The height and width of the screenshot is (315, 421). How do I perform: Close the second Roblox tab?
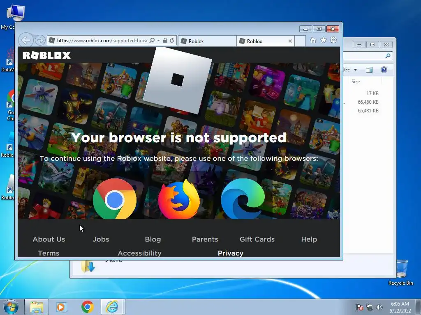pyautogui.click(x=290, y=41)
